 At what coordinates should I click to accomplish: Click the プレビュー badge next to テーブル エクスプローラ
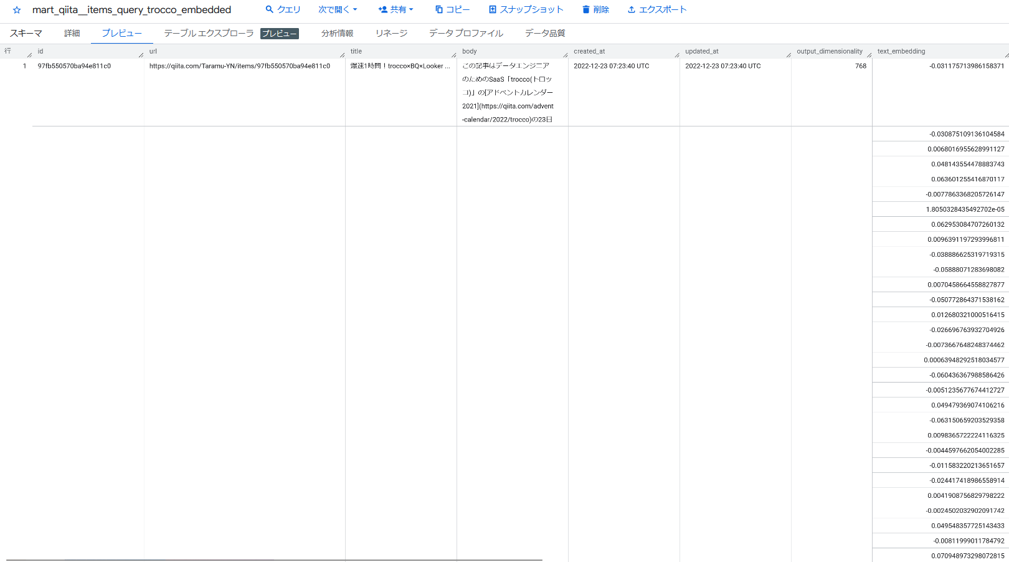pos(280,34)
